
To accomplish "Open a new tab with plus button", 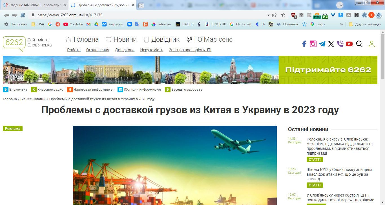I will pyautogui.click(x=141, y=5).
